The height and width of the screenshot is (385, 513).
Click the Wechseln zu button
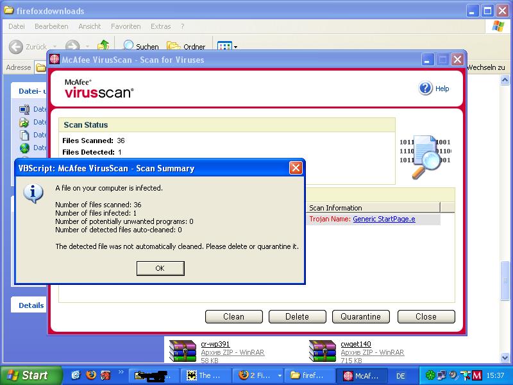coord(486,67)
